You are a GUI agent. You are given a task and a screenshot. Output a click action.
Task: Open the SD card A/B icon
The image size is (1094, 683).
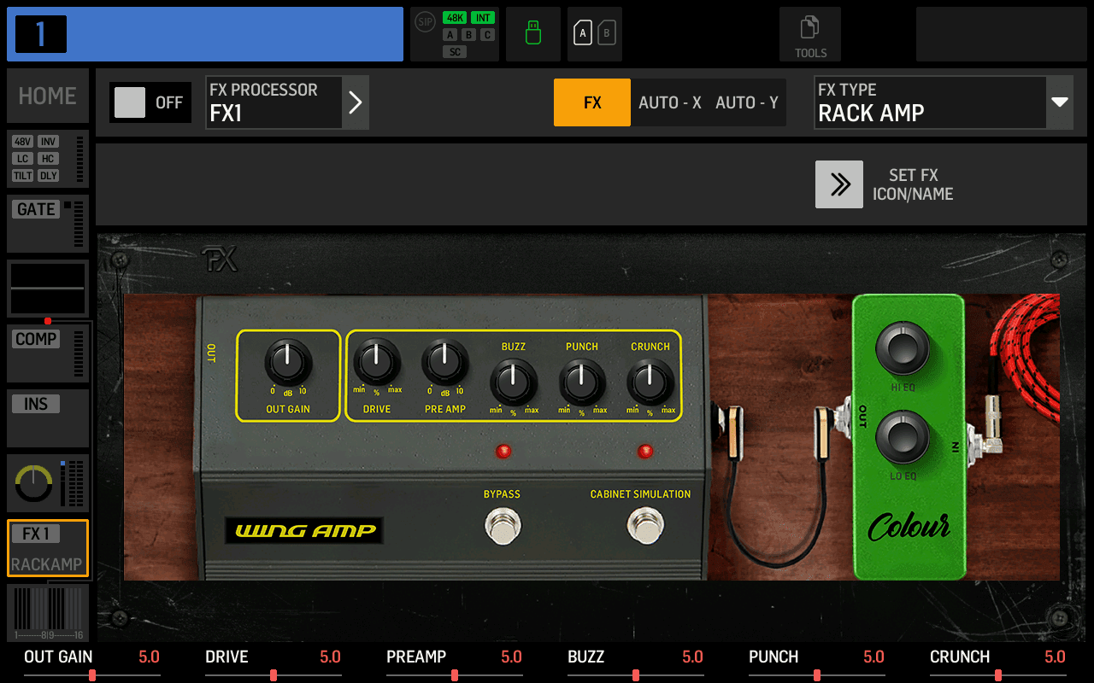pyautogui.click(x=595, y=34)
